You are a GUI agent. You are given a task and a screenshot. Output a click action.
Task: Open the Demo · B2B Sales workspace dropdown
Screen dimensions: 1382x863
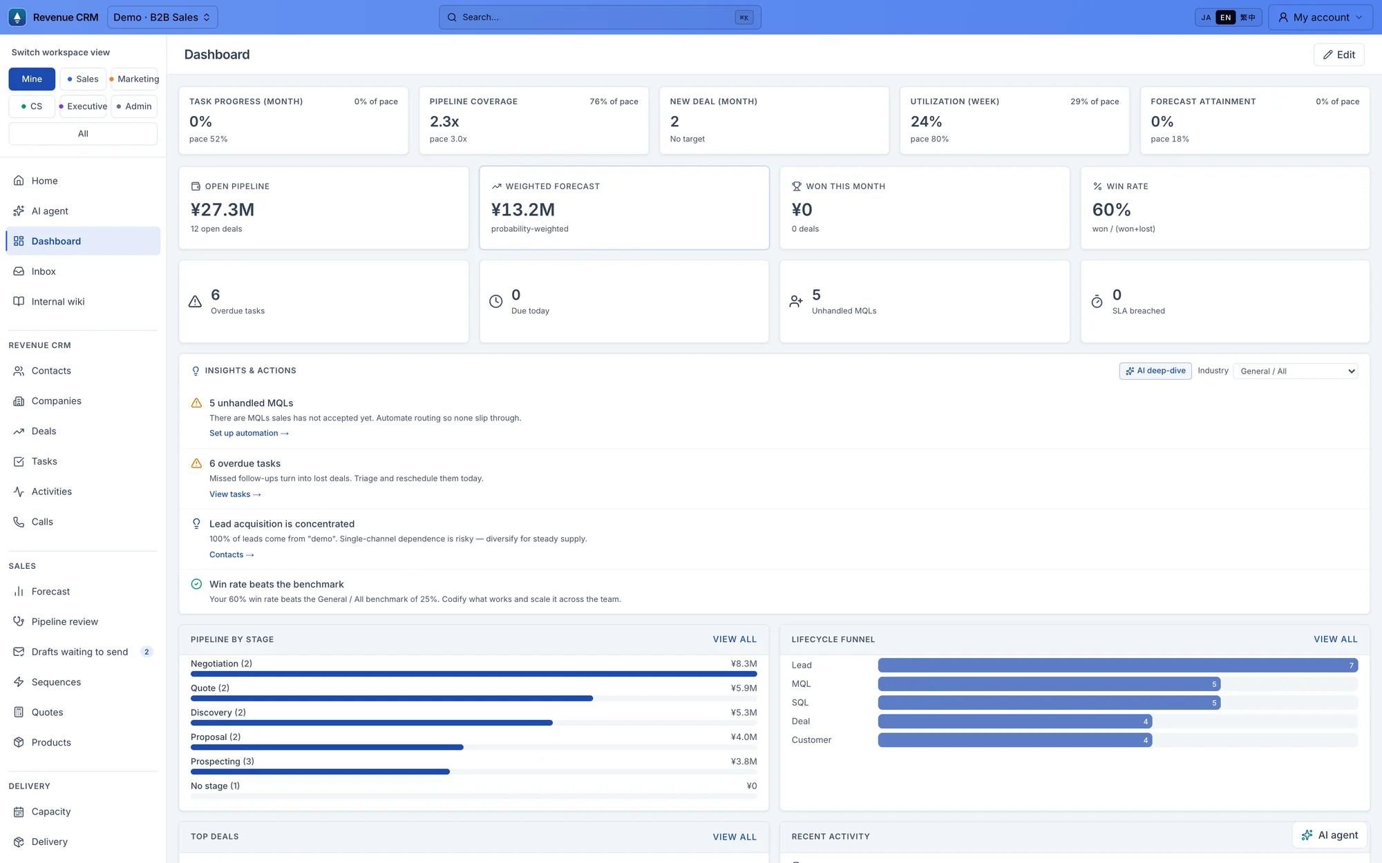pyautogui.click(x=162, y=17)
